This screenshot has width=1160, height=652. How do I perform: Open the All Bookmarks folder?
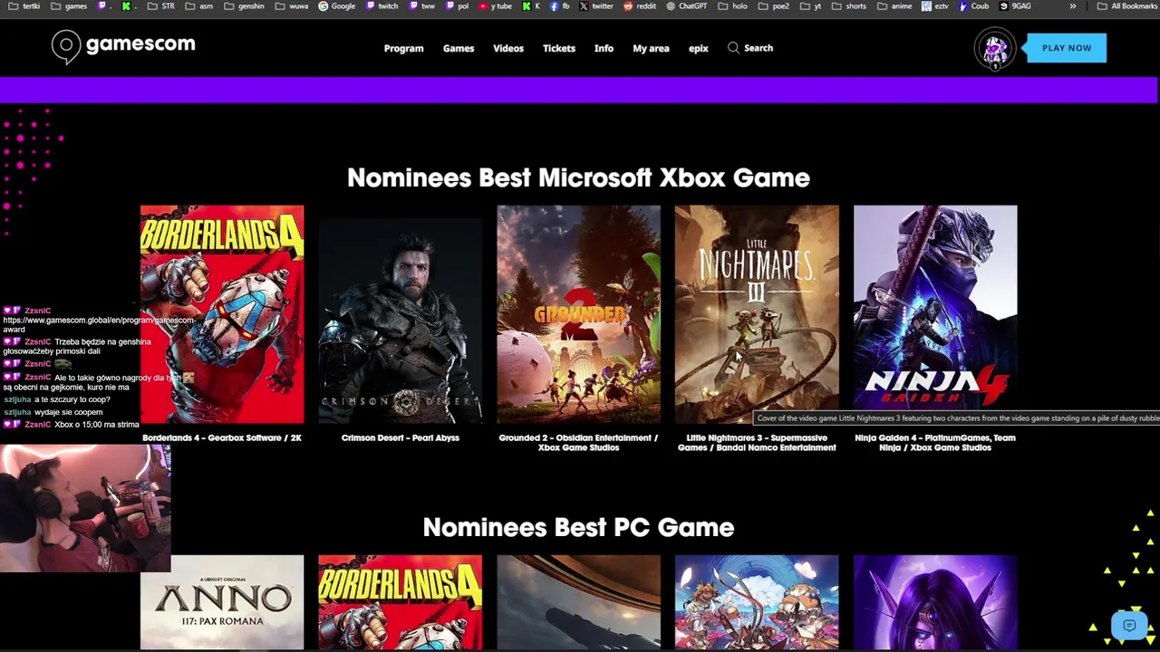[1127, 6]
